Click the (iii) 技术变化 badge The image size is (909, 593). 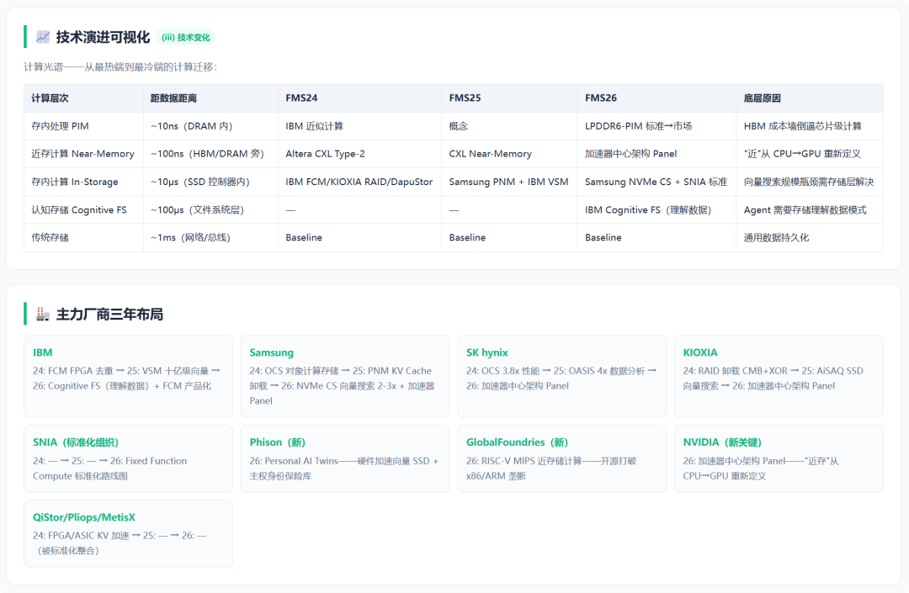click(185, 37)
